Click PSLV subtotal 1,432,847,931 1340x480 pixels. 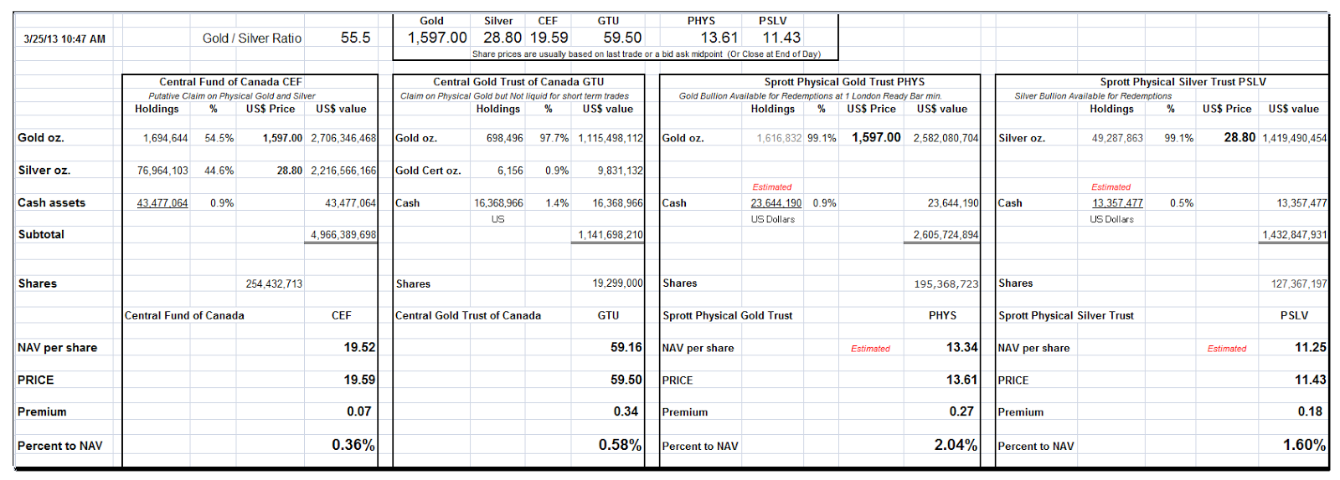click(x=1295, y=235)
